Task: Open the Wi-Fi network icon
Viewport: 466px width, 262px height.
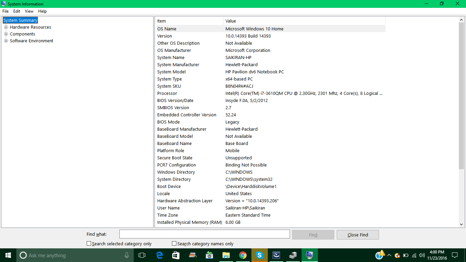Action: coord(414,255)
